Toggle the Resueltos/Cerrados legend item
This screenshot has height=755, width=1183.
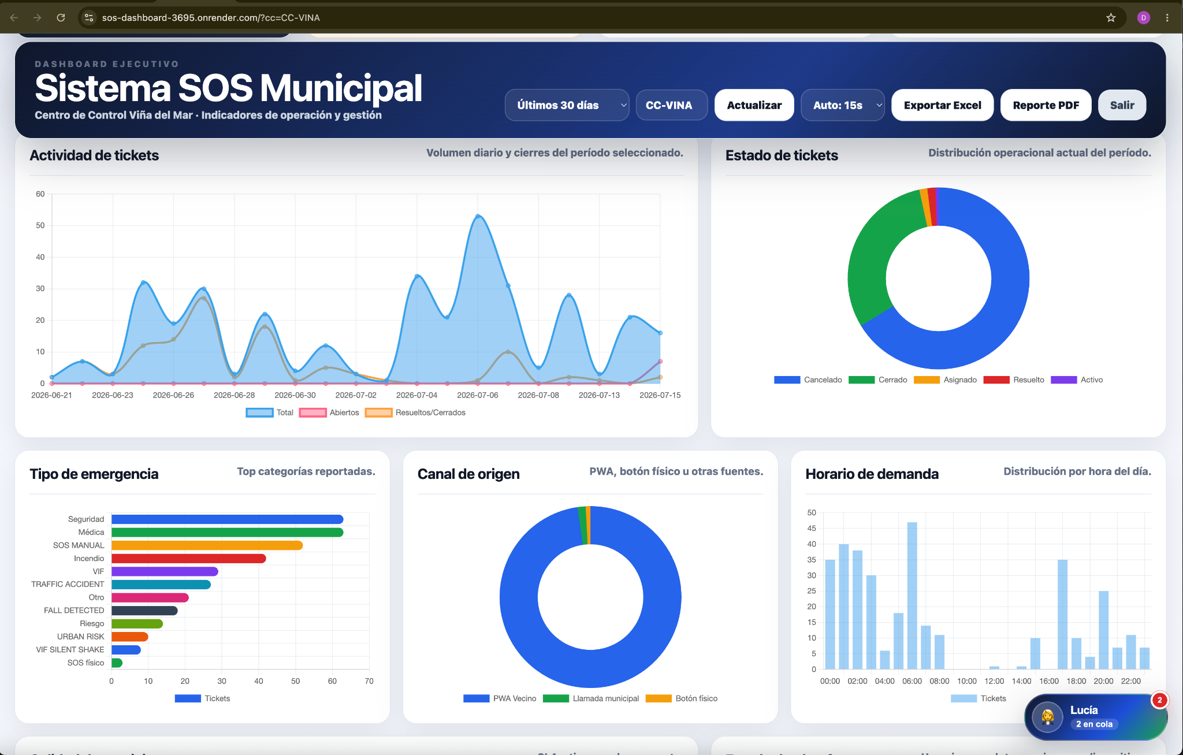[415, 412]
